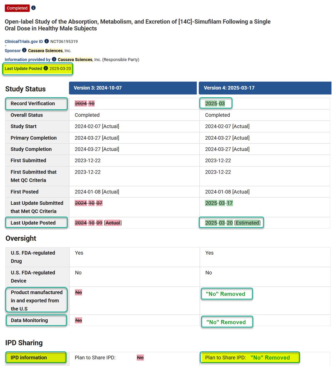Click Last Update Submitted that Met QC label
333x366 pixels.
point(37,207)
